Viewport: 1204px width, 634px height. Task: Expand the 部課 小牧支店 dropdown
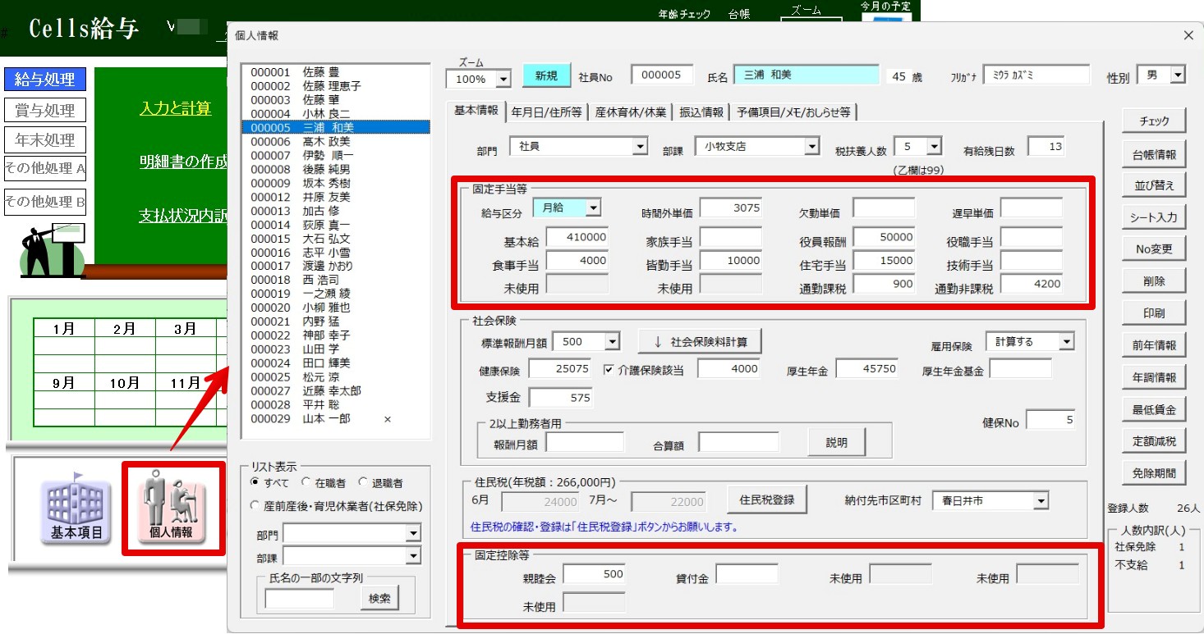811,148
